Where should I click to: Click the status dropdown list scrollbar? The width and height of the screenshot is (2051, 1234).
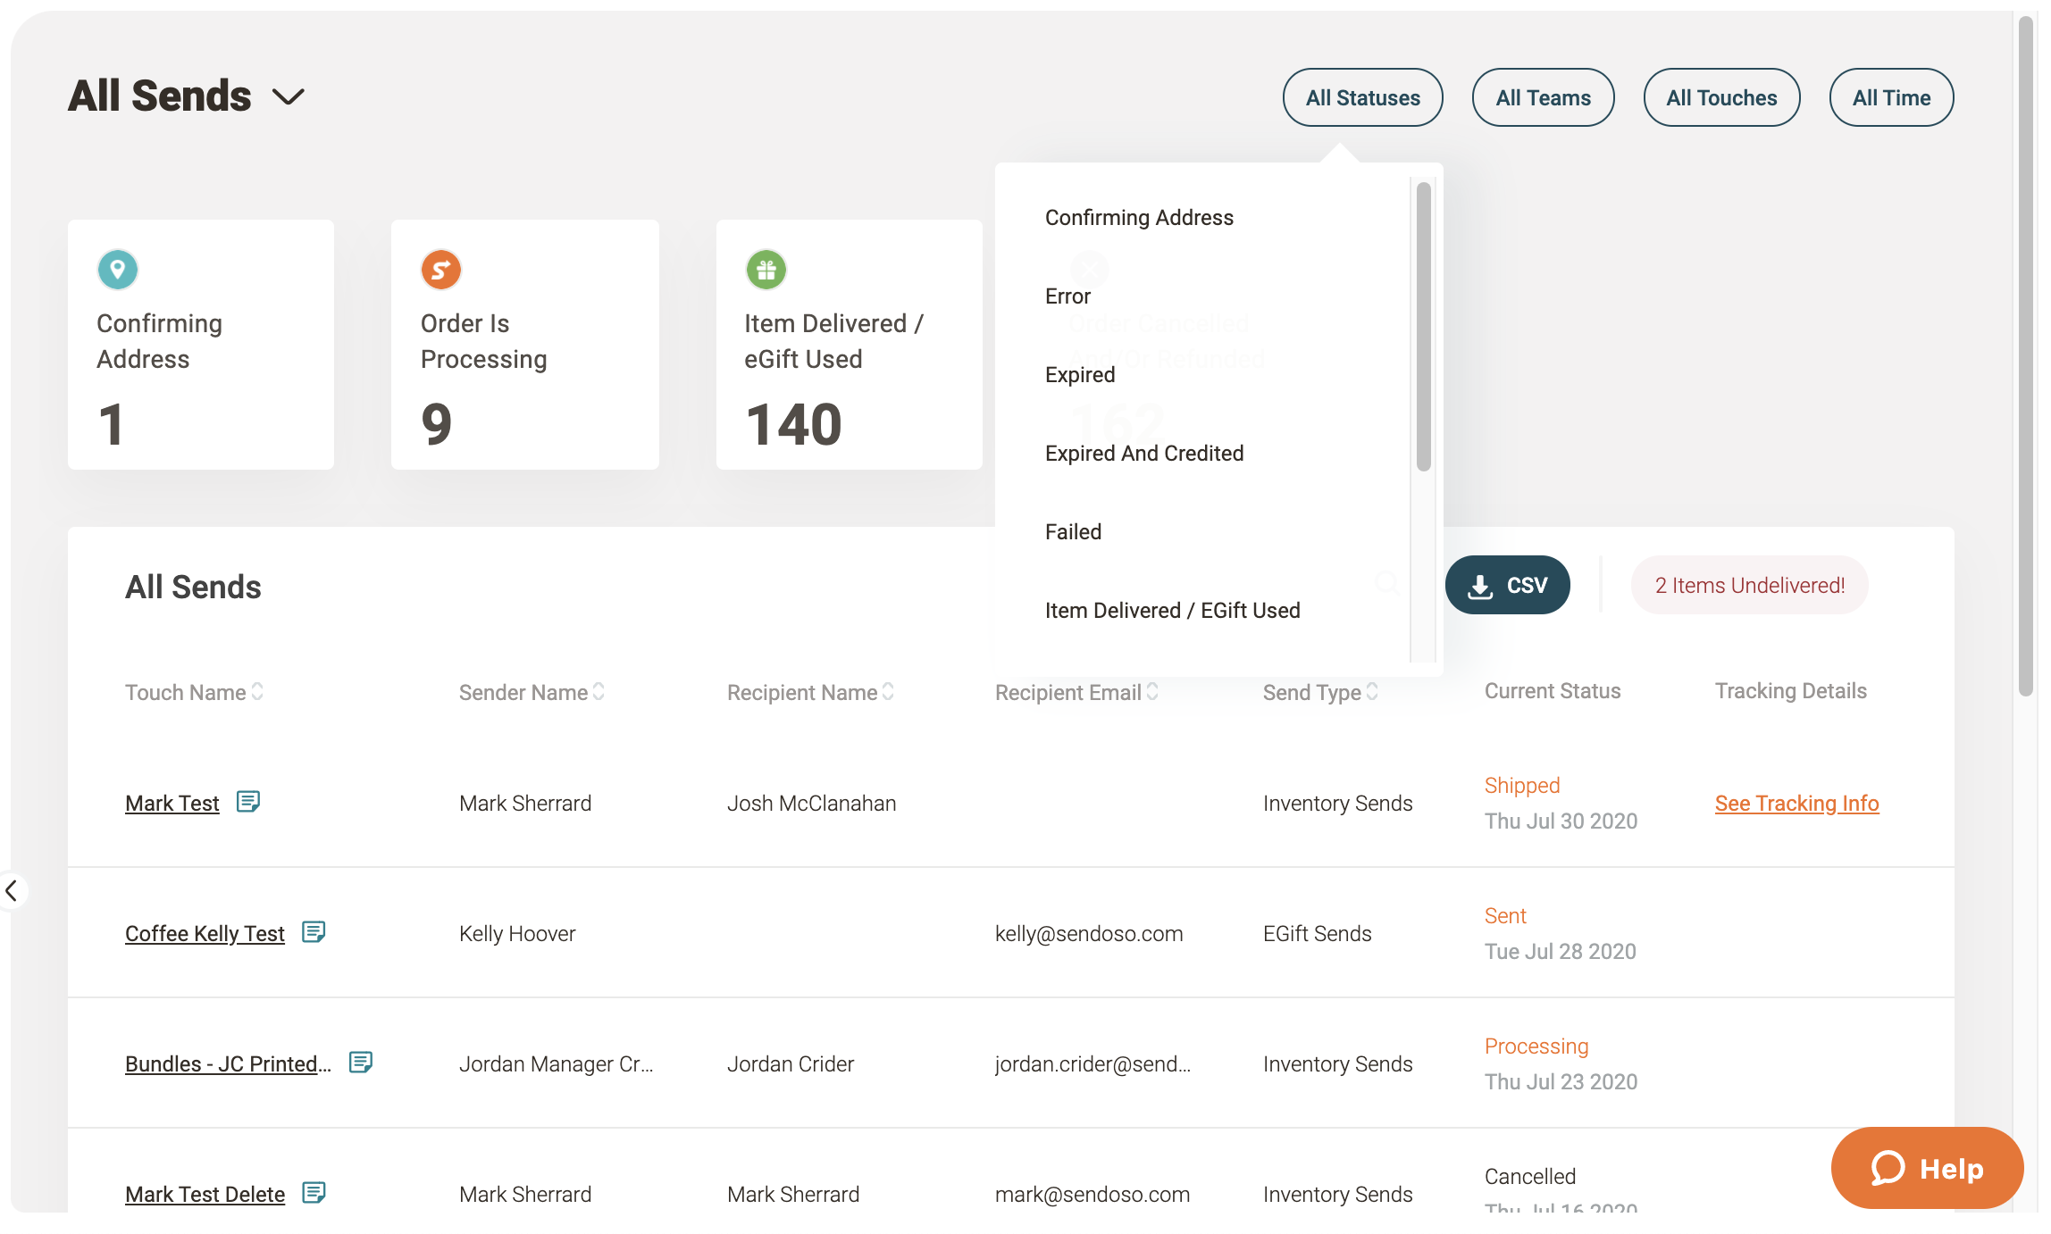coord(1423,326)
